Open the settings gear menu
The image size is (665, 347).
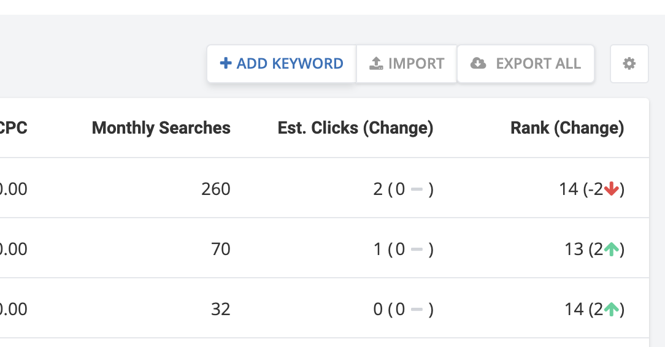629,64
